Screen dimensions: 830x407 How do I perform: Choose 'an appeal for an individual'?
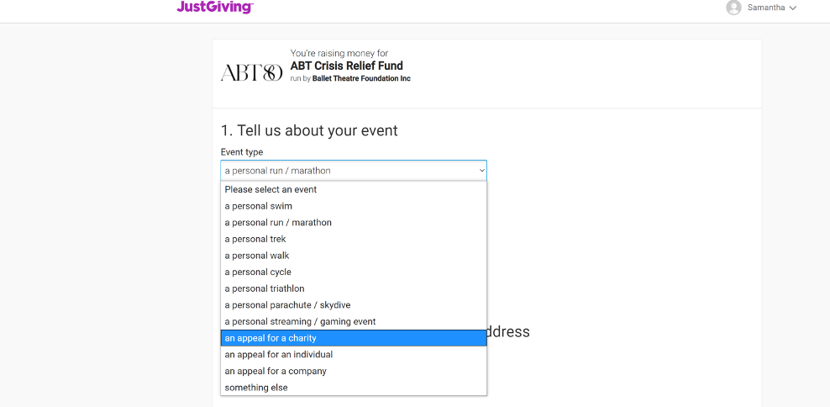pyautogui.click(x=354, y=354)
